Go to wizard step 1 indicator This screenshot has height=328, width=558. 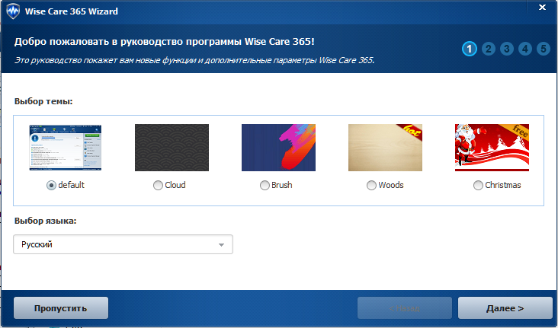pos(470,49)
